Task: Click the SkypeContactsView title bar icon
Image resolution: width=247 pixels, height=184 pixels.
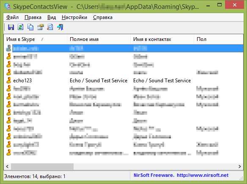Action: pos(8,6)
